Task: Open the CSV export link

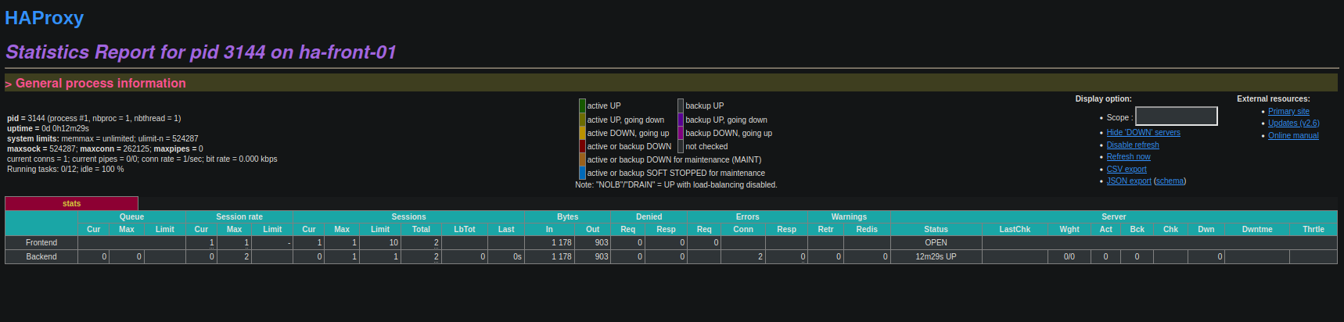Action: tap(1126, 170)
